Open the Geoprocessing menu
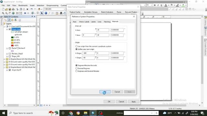The width and height of the screenshot is (207, 116). (x=52, y=5)
